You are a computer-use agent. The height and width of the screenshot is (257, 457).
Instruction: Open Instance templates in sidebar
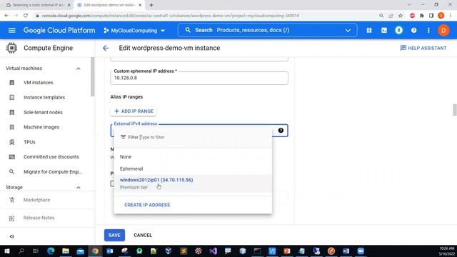click(44, 97)
